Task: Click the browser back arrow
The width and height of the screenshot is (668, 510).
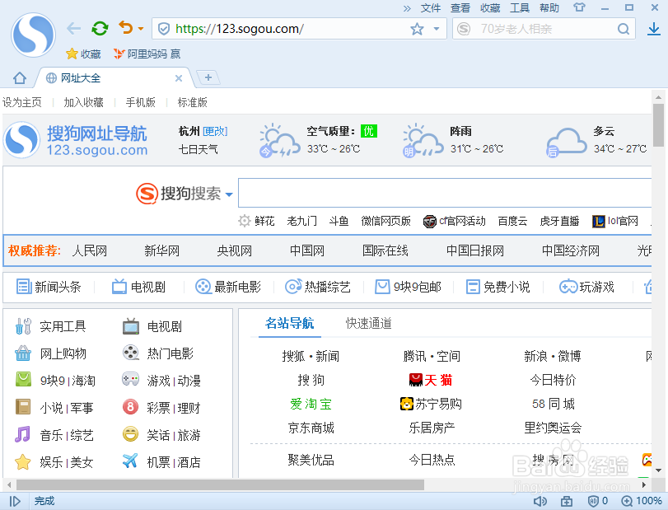Action: point(73,29)
